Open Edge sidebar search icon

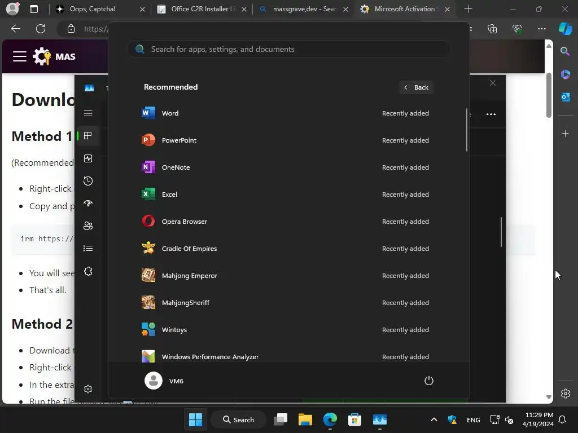point(565,51)
